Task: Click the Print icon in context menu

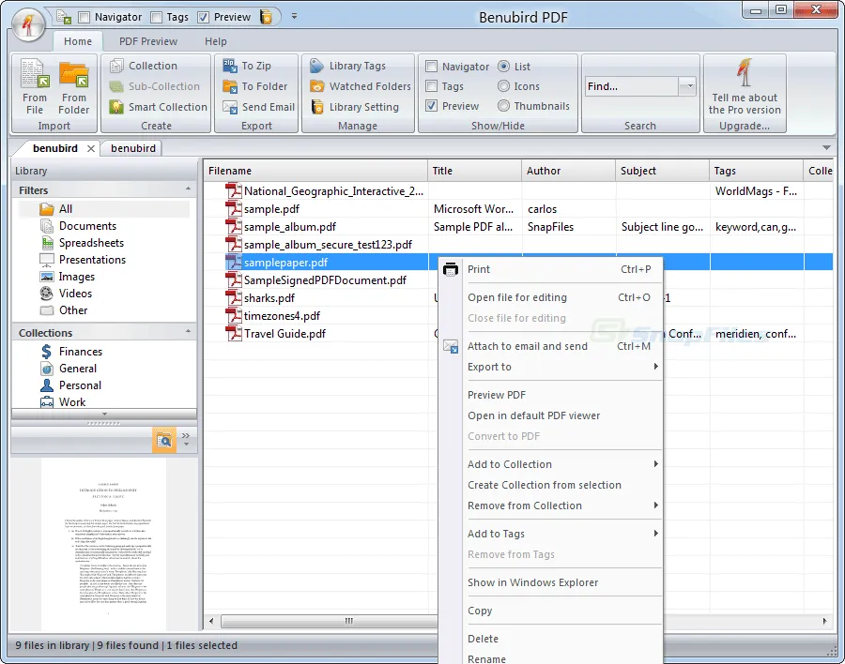Action: pos(451,269)
